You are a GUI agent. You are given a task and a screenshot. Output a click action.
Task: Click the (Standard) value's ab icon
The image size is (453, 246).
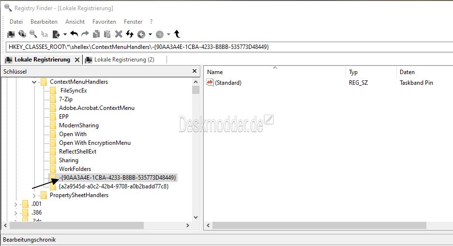click(210, 82)
